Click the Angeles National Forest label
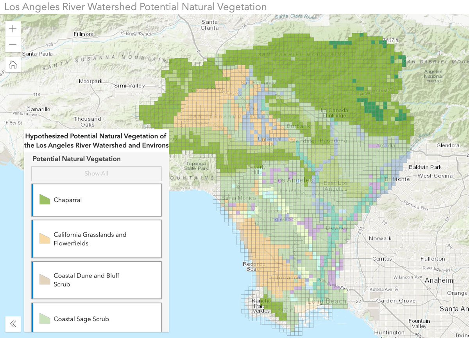This screenshot has height=338, width=469. (x=433, y=76)
